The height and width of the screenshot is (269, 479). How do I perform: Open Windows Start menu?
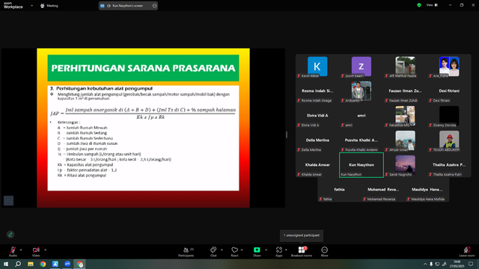(x=6, y=264)
